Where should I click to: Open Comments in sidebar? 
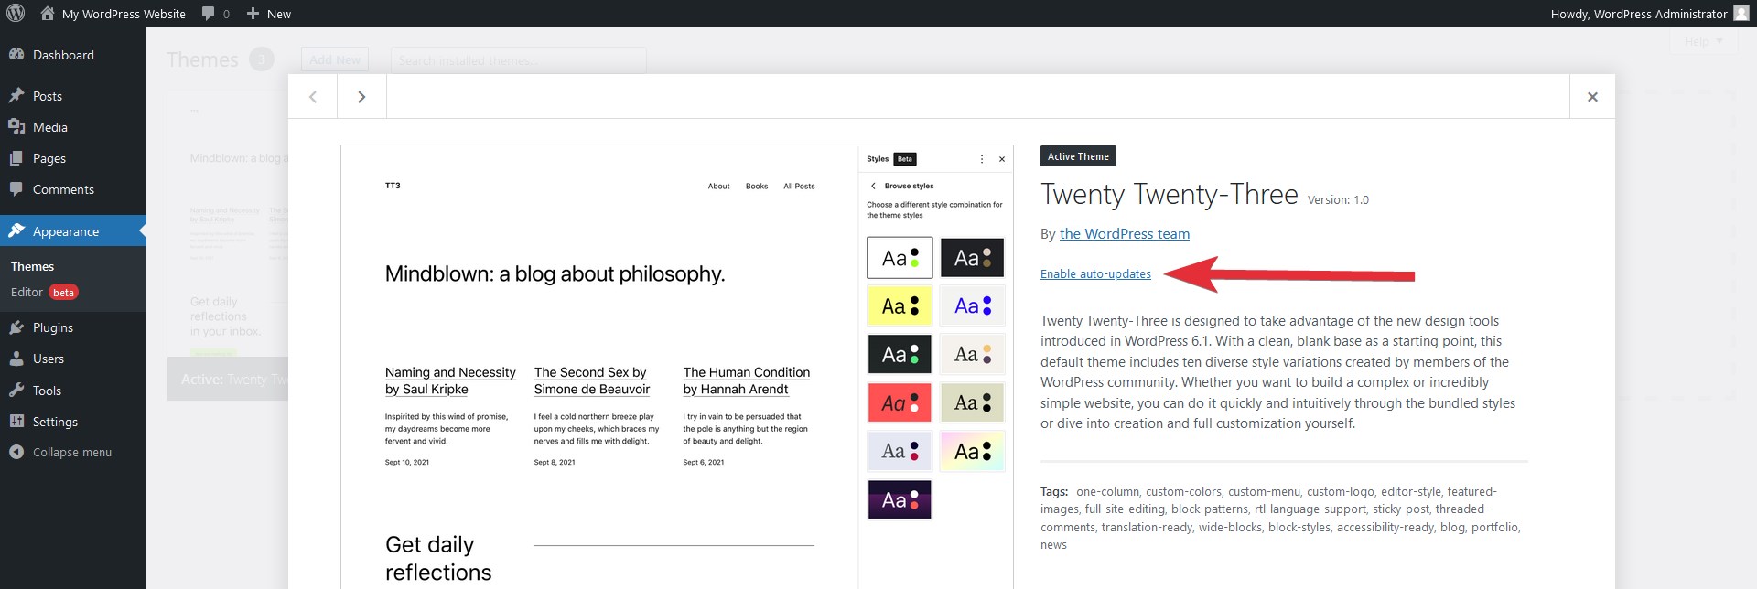[x=73, y=189]
